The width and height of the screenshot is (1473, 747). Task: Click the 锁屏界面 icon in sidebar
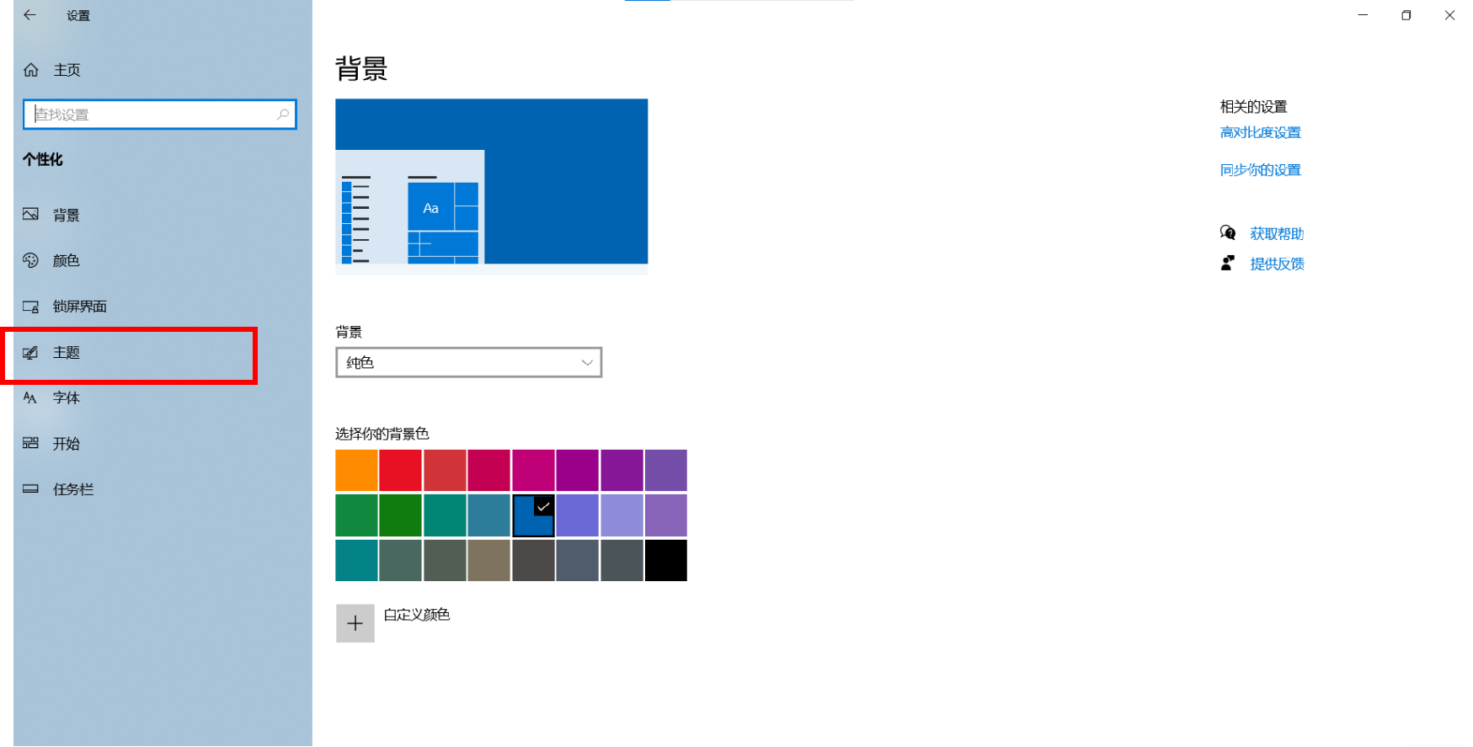[31, 307]
